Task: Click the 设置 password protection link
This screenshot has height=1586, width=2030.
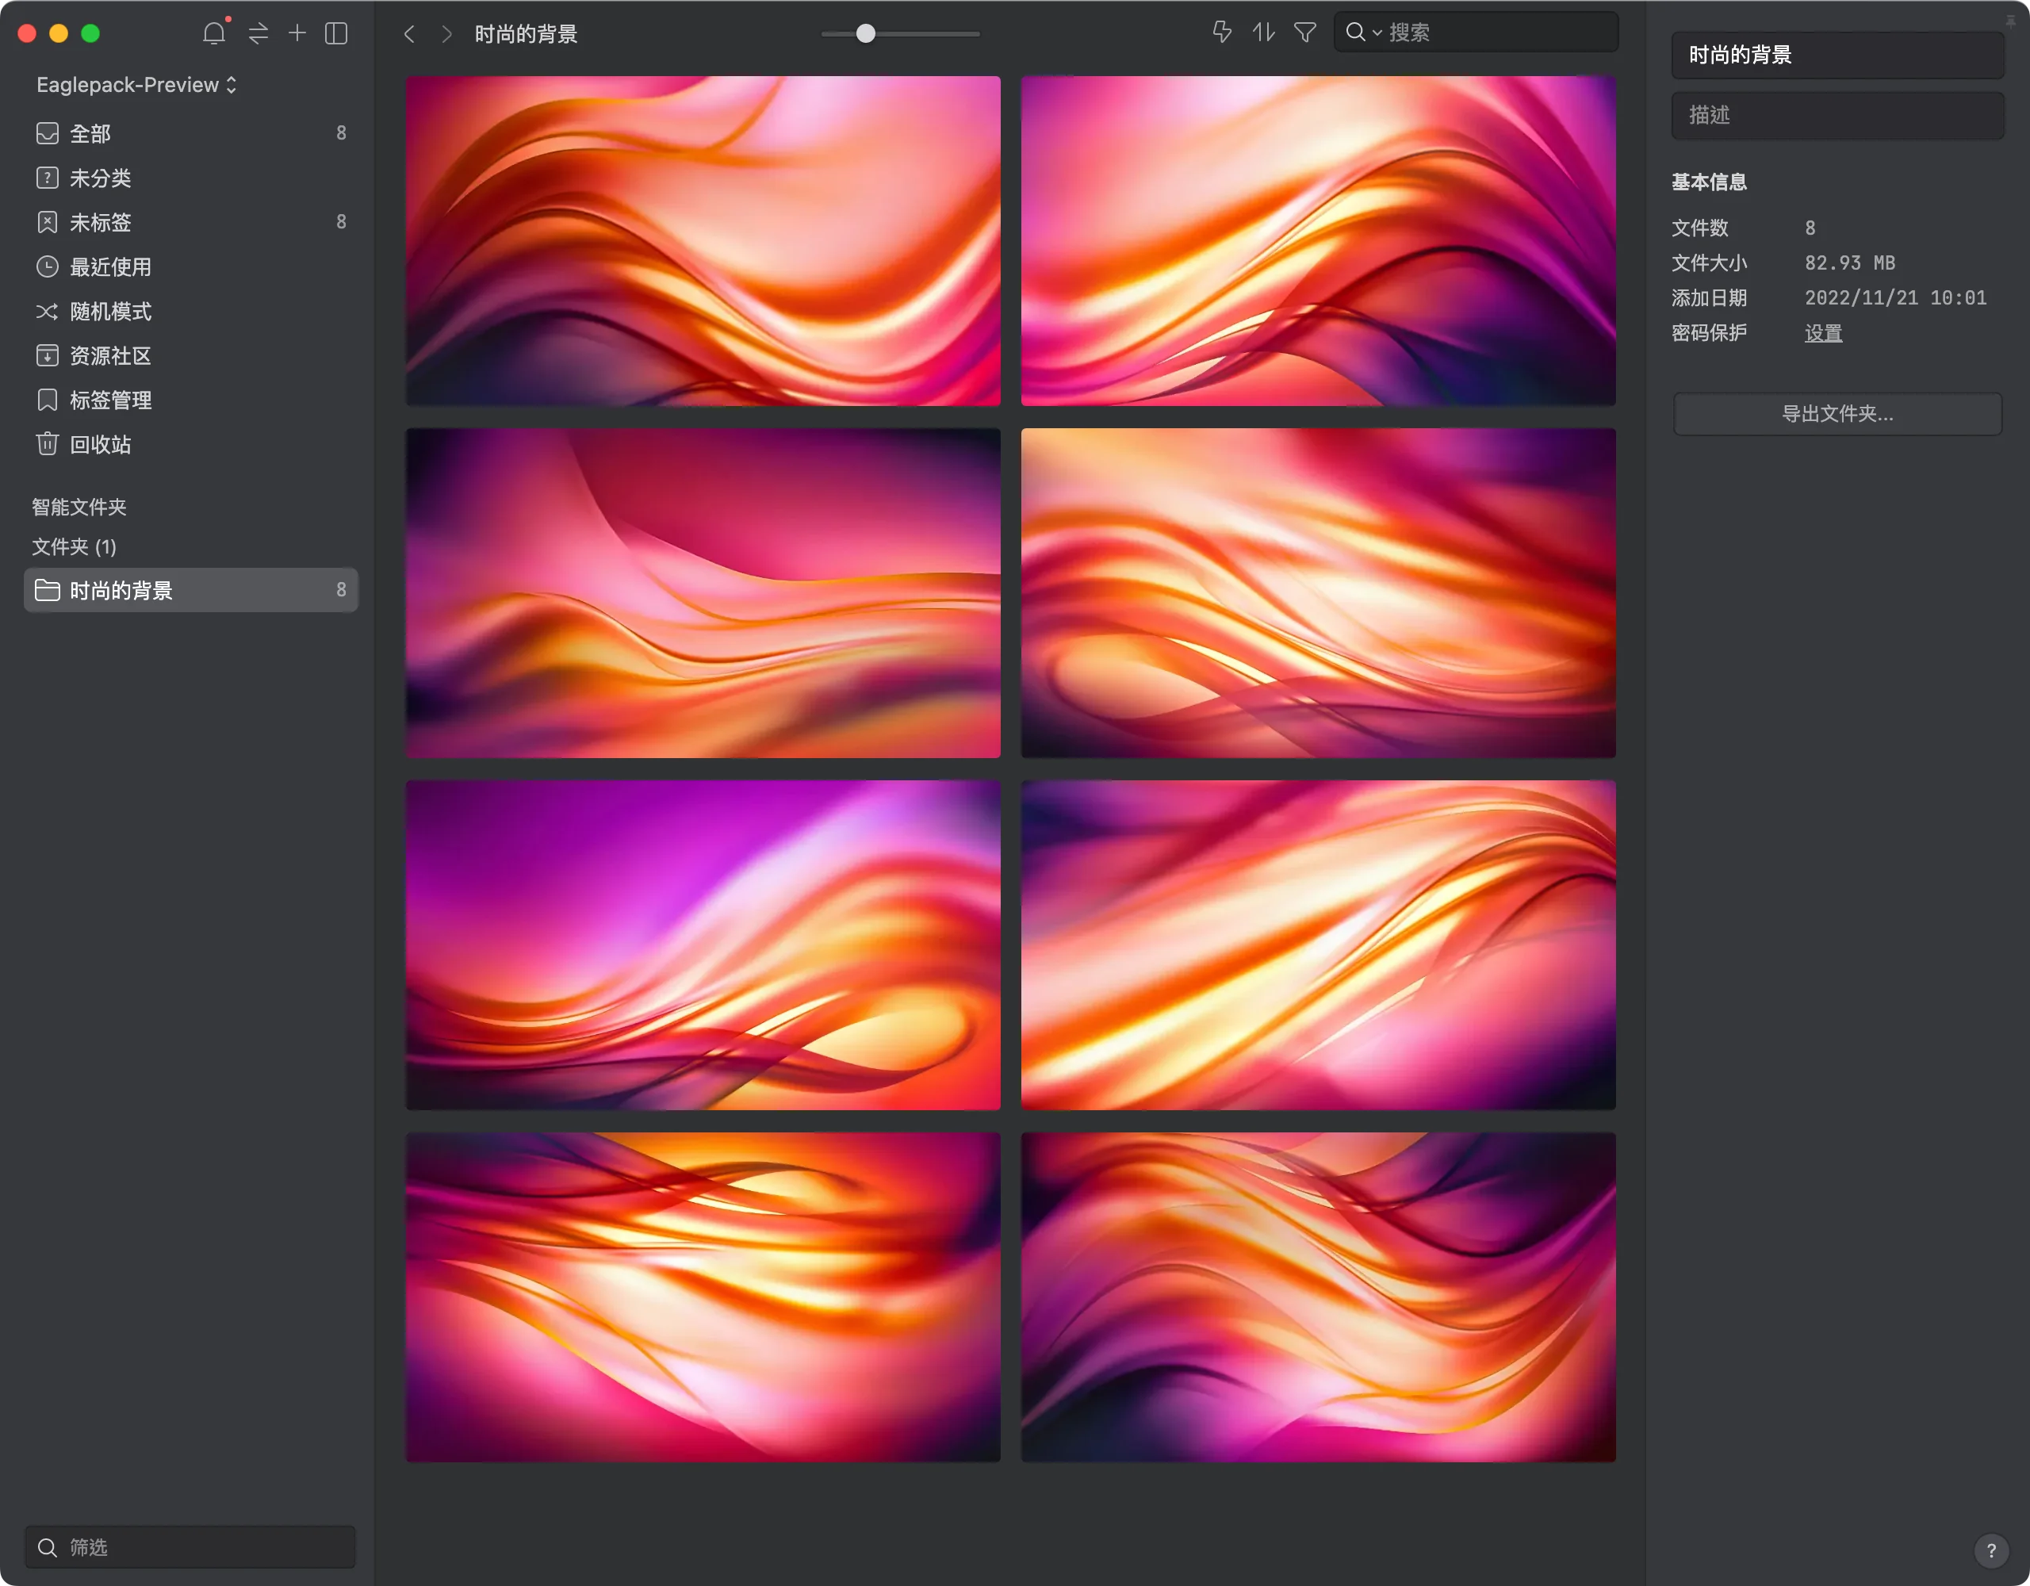Action: tap(1823, 333)
